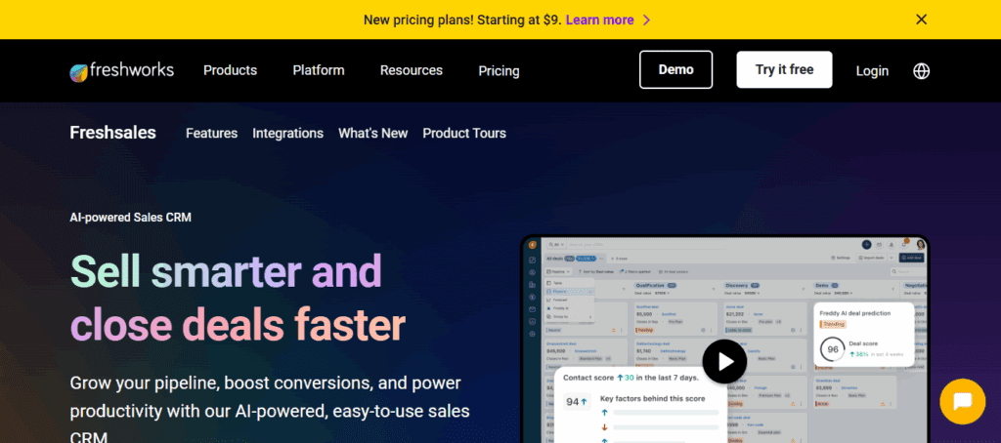The image size is (1001, 443).
Task: Click the Try it free button
Action: (x=785, y=69)
